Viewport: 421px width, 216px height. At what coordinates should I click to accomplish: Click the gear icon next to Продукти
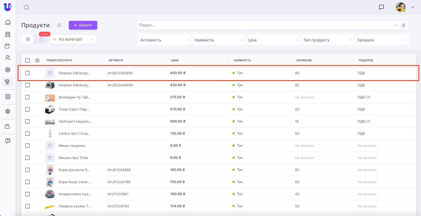[x=59, y=25]
